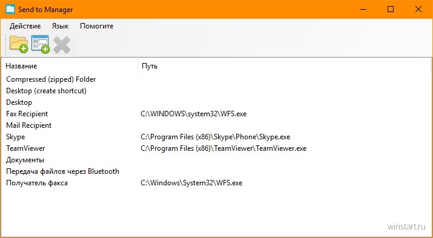Click the gray delete X icon
The image size is (433, 238).
tap(62, 45)
